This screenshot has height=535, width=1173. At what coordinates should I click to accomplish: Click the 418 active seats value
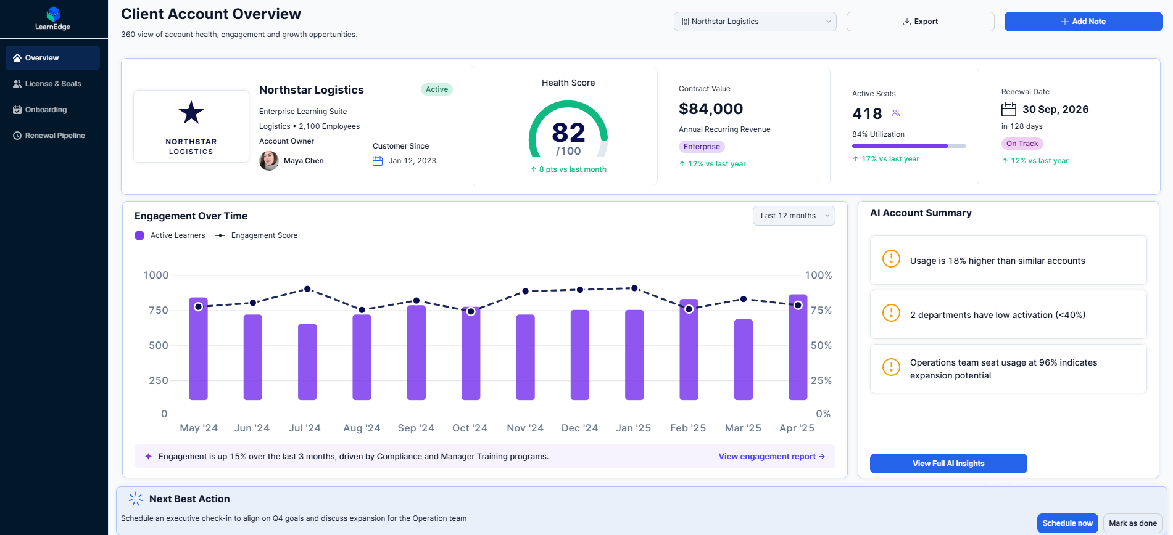pyautogui.click(x=867, y=114)
